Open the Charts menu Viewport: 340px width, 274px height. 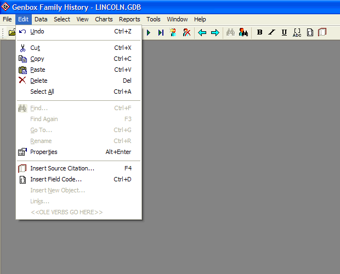click(x=104, y=19)
